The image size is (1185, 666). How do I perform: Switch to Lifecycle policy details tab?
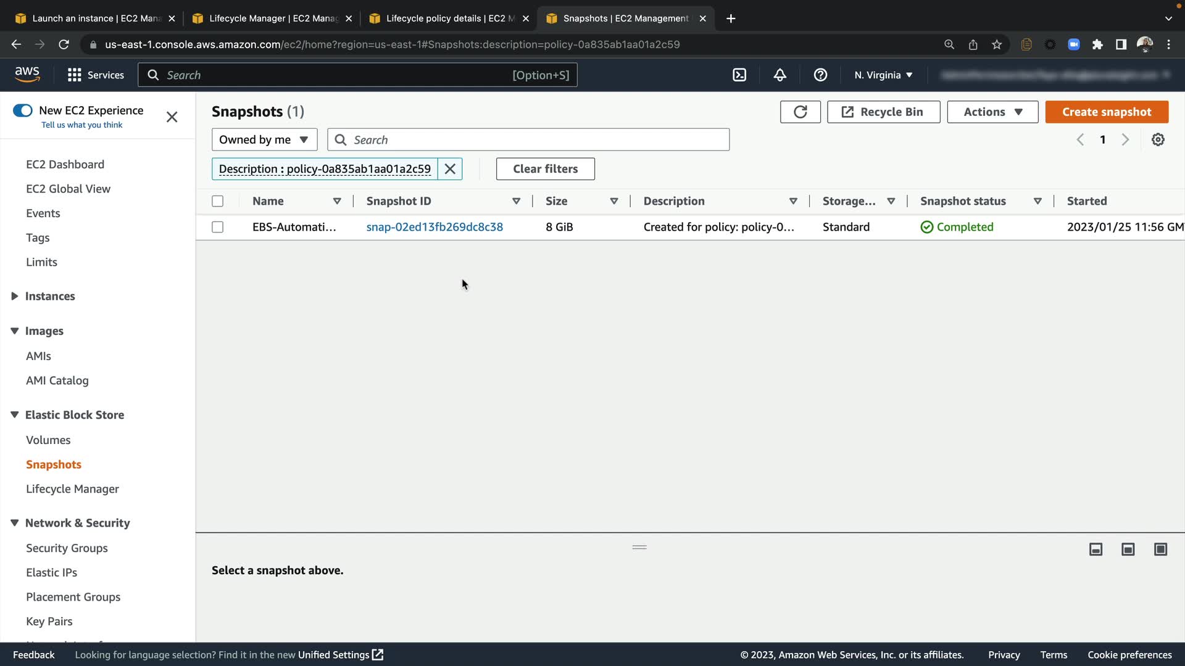pyautogui.click(x=444, y=18)
